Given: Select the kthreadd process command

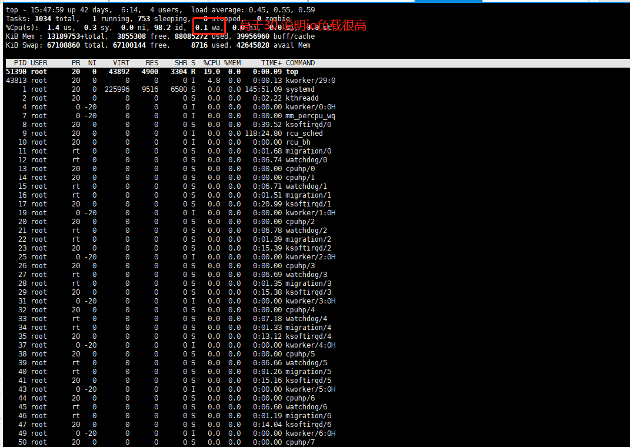Looking at the screenshot, I should [x=302, y=98].
